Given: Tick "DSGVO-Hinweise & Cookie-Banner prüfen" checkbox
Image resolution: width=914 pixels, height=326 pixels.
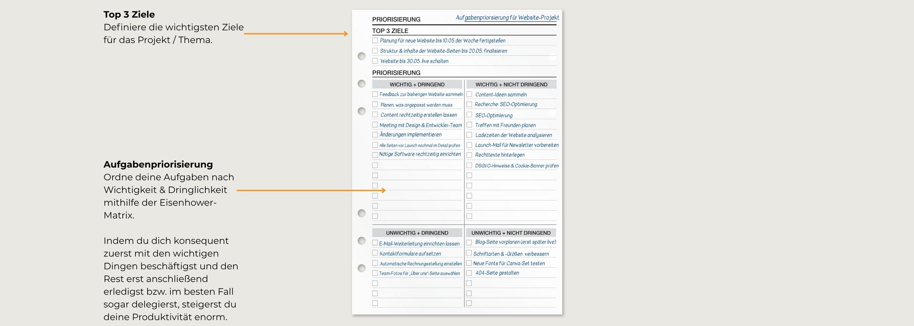Looking at the screenshot, I should point(469,166).
